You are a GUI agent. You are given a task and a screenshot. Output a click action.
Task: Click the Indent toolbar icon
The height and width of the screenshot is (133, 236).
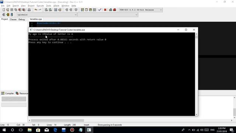[x=67, y=10]
